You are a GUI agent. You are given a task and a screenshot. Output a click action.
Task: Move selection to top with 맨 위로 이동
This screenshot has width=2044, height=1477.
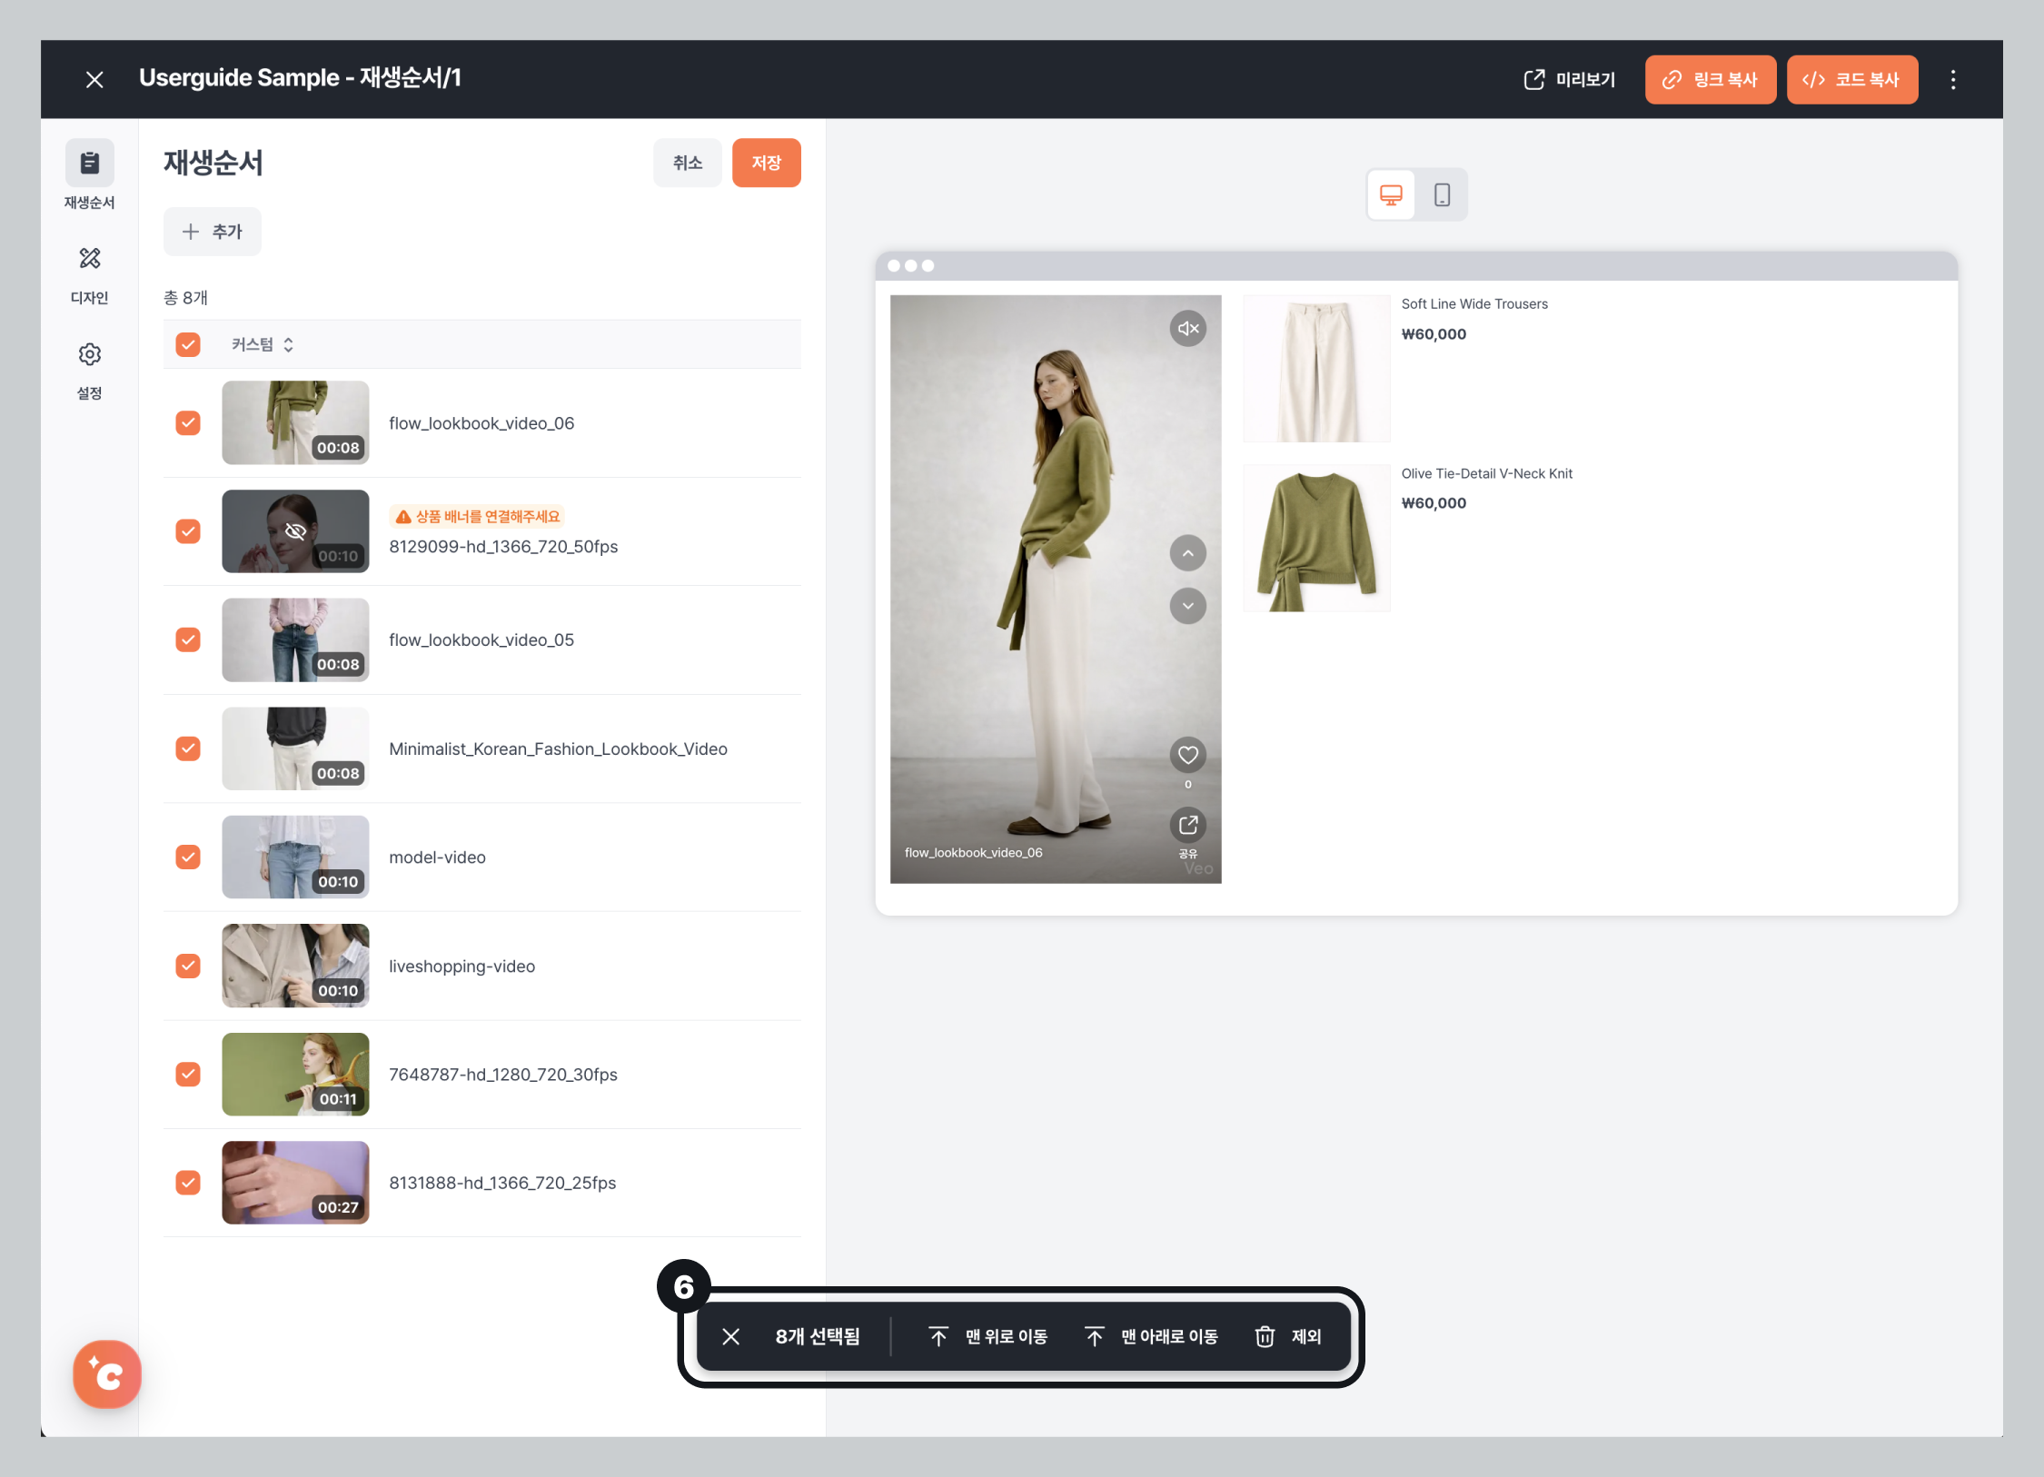click(988, 1336)
